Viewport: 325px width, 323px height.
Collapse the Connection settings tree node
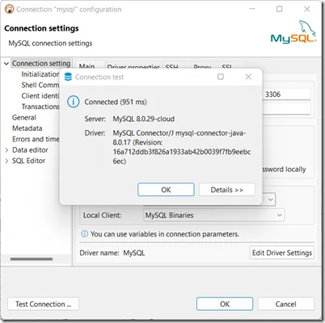pyautogui.click(x=6, y=64)
